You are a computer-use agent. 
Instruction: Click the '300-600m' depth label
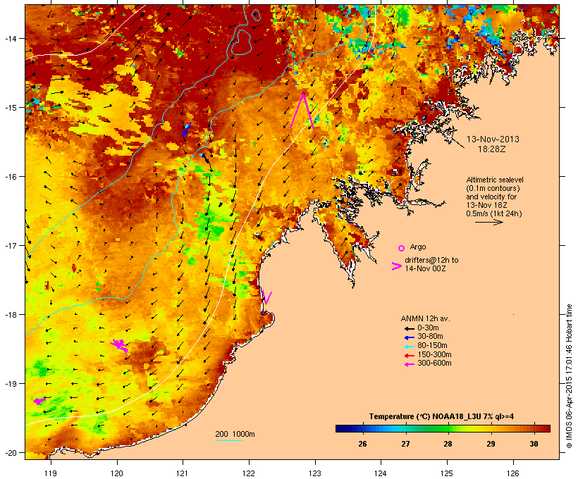coord(434,363)
